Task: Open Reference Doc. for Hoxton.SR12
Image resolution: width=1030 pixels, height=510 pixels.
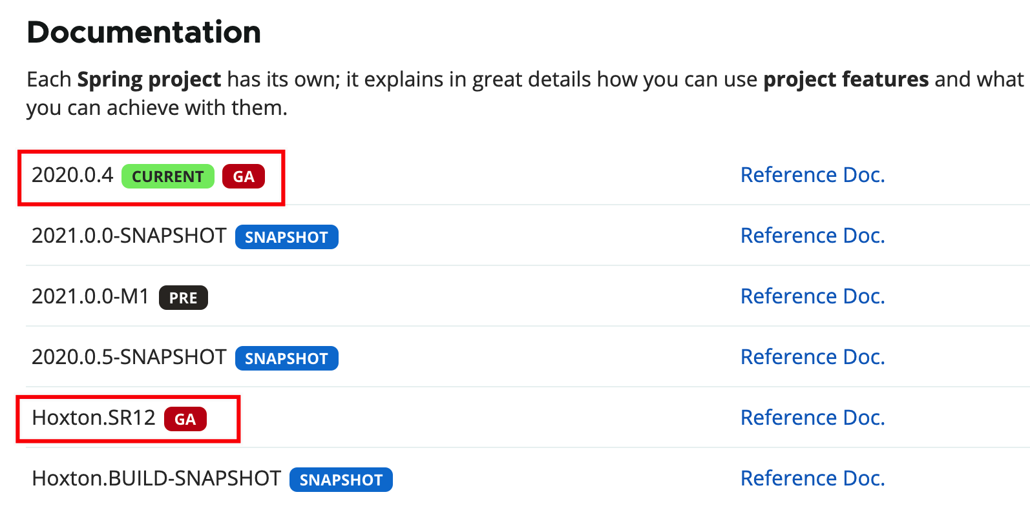Action: click(x=812, y=418)
